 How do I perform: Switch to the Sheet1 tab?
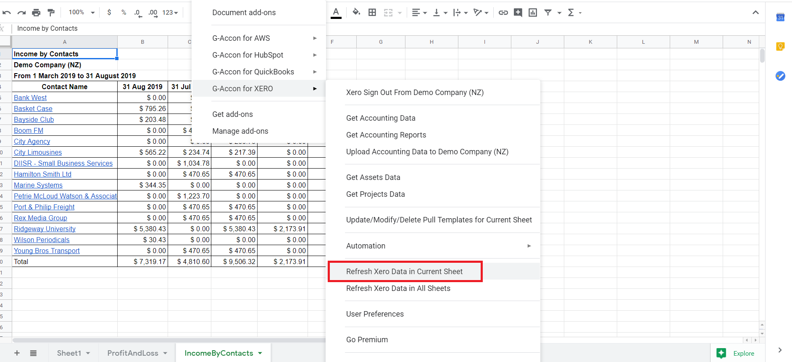(69, 353)
